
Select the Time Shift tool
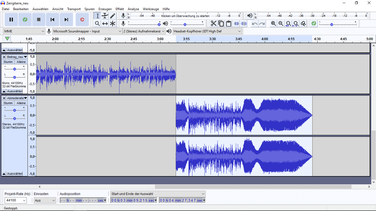105,24
